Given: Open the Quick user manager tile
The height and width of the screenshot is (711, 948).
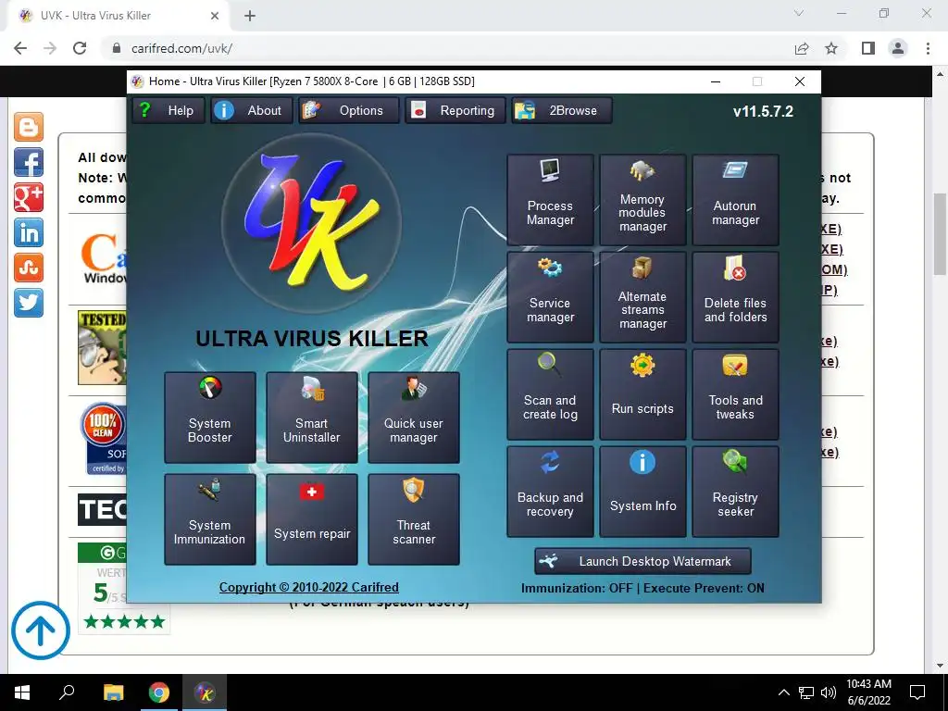Looking at the screenshot, I should click(414, 418).
